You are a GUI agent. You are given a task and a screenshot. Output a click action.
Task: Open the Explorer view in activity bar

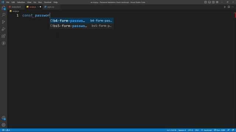(x=3, y=8)
